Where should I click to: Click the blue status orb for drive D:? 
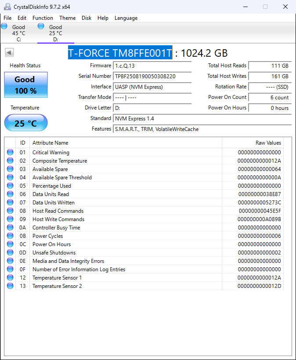coord(41,26)
